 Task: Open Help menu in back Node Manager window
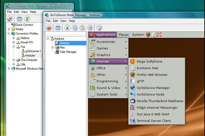click(x=33, y=12)
